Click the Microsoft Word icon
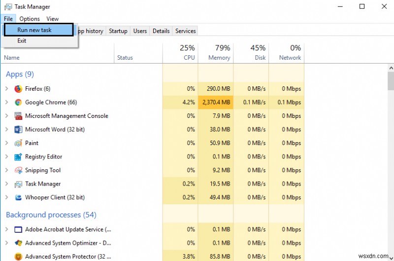The width and height of the screenshot is (394, 261). (x=18, y=130)
